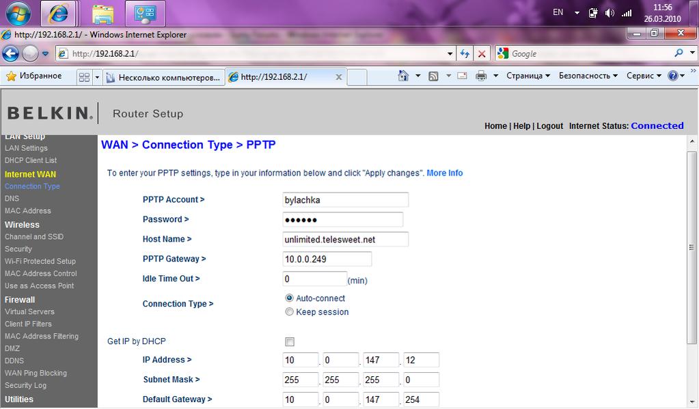Click the Refresh page icon
Image resolution: width=699 pixels, height=409 pixels.
pos(465,53)
